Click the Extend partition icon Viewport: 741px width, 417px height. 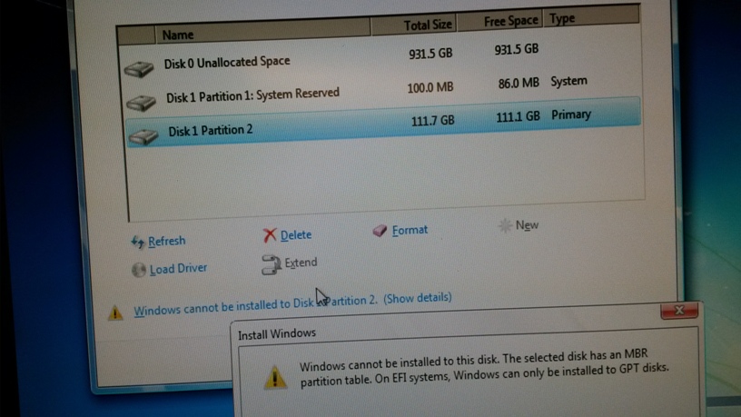pos(272,264)
